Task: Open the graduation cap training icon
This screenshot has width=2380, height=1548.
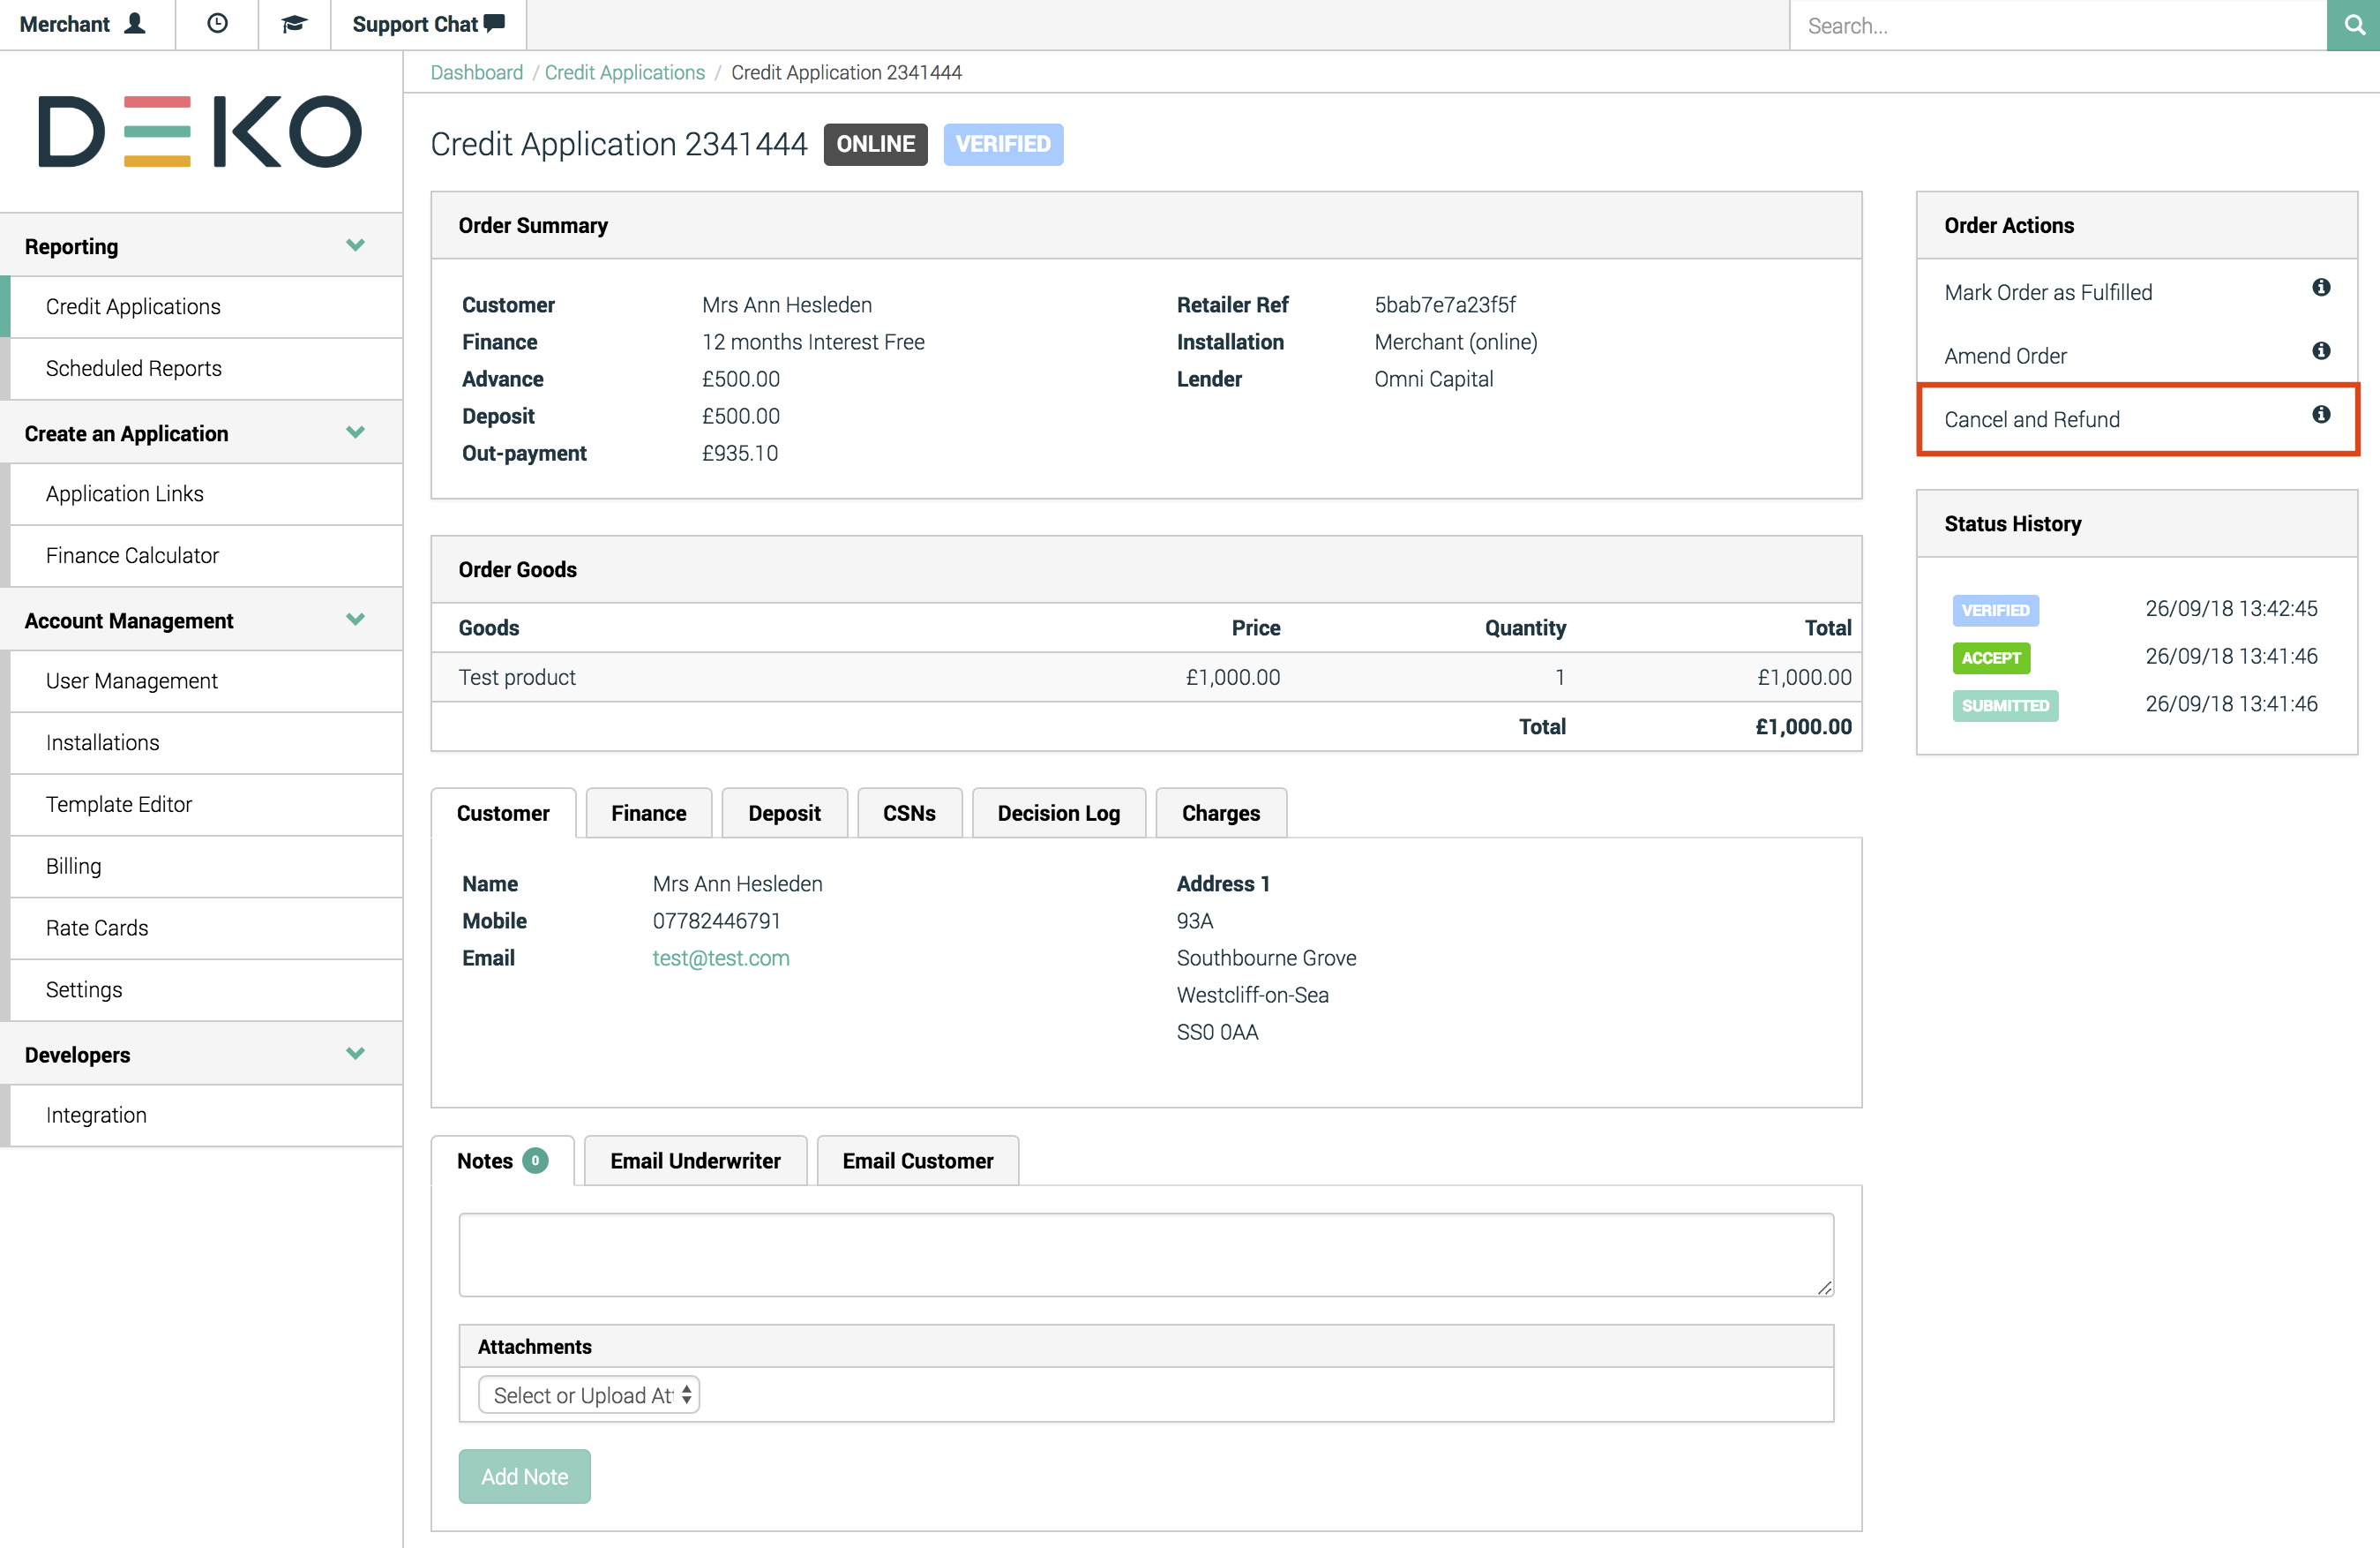Action: [x=293, y=24]
